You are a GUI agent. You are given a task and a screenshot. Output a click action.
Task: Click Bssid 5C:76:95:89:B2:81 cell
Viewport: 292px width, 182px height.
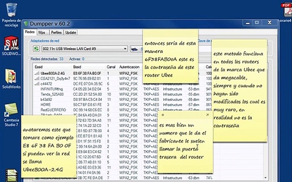(87, 79)
